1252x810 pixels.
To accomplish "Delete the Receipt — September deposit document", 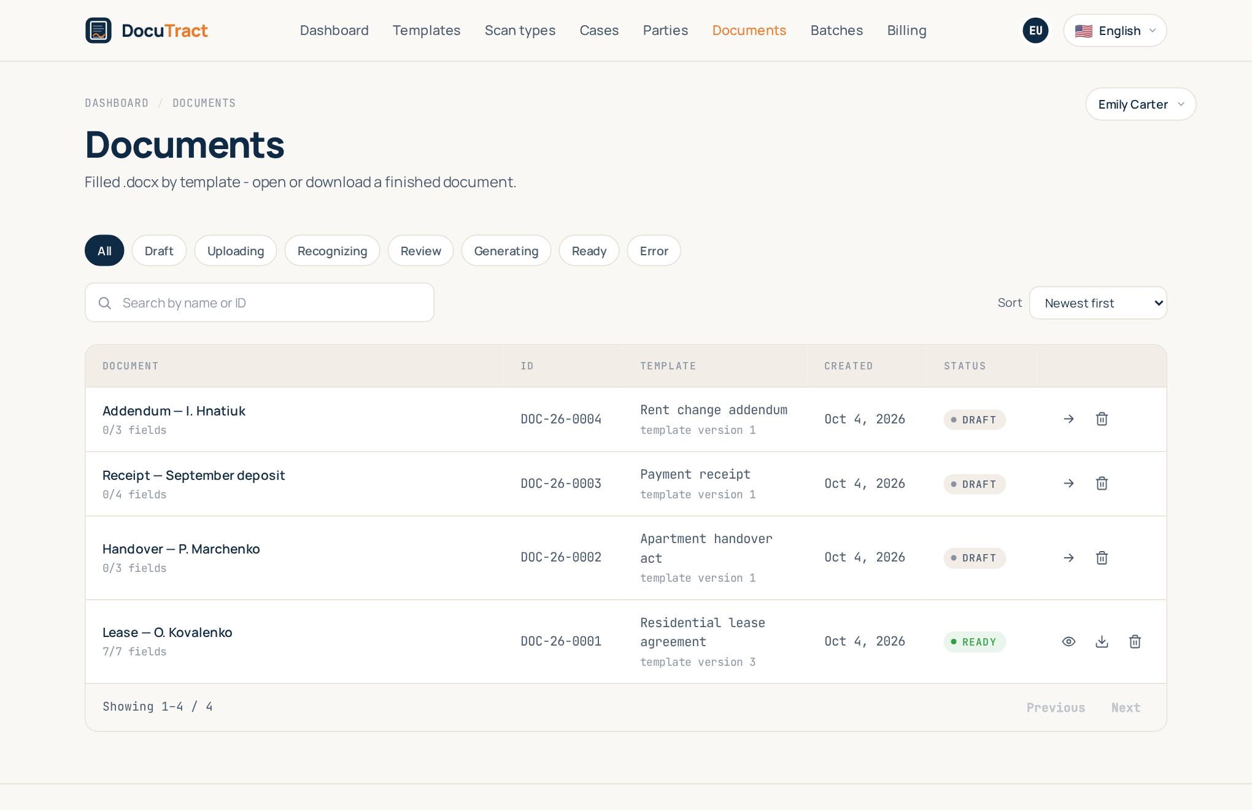I will [x=1102, y=484].
